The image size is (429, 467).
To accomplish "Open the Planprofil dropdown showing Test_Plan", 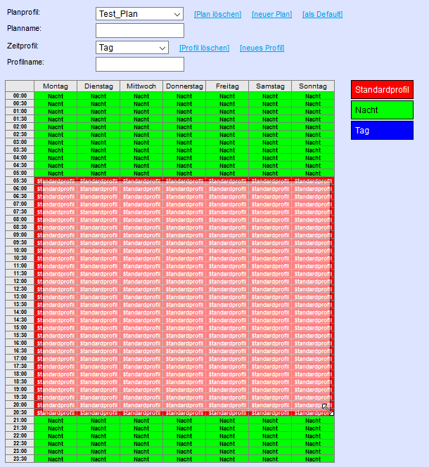I will pyautogui.click(x=139, y=14).
